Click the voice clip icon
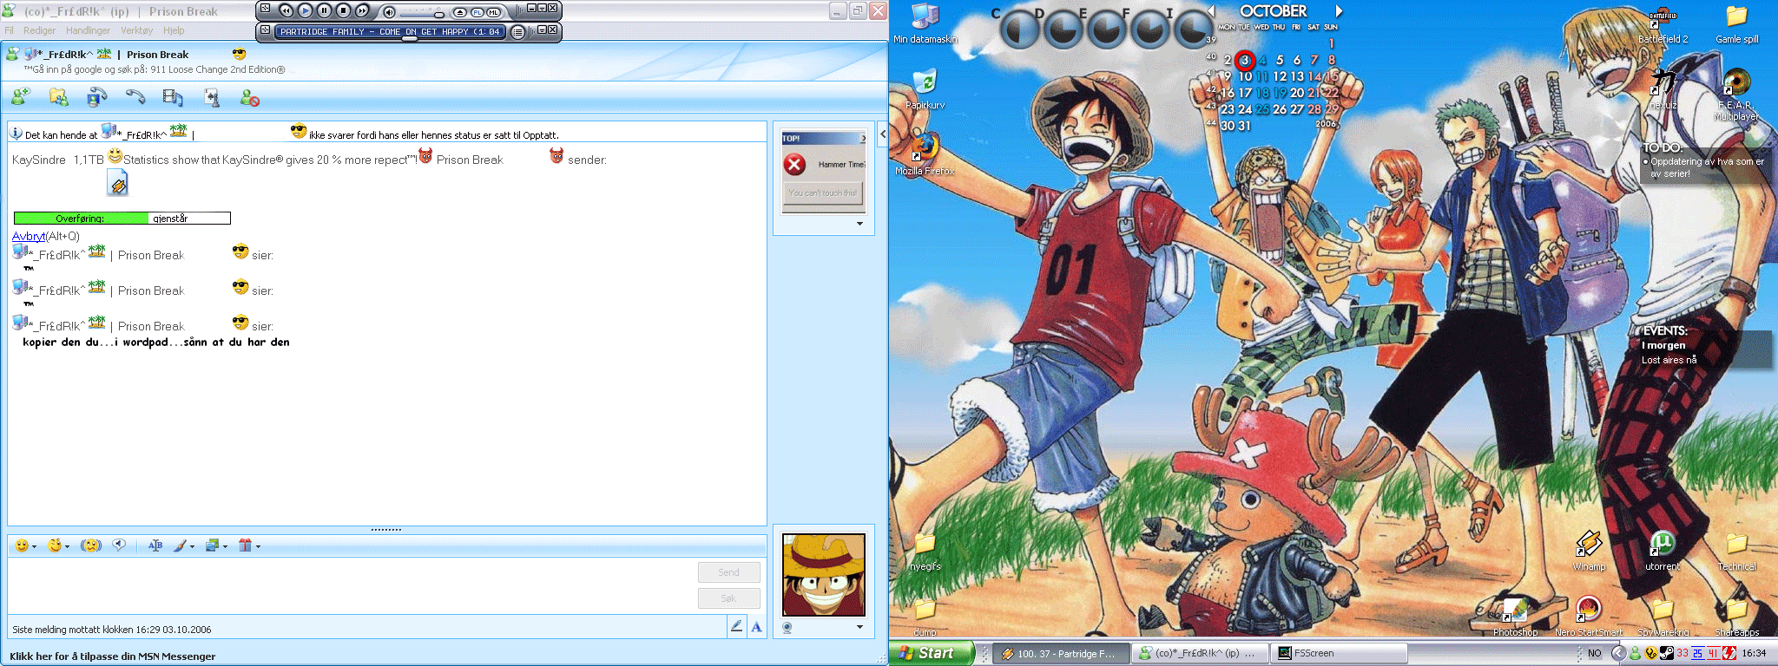Viewport: 1778px width, 666px height. click(120, 545)
